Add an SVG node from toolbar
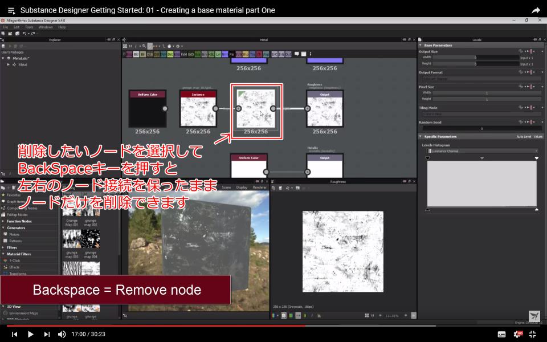This screenshot has width=547, height=342. click(x=238, y=54)
